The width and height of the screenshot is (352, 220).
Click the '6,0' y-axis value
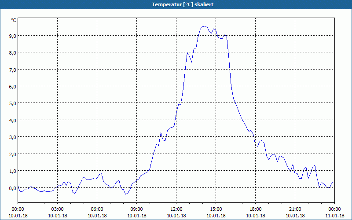coord(13,87)
